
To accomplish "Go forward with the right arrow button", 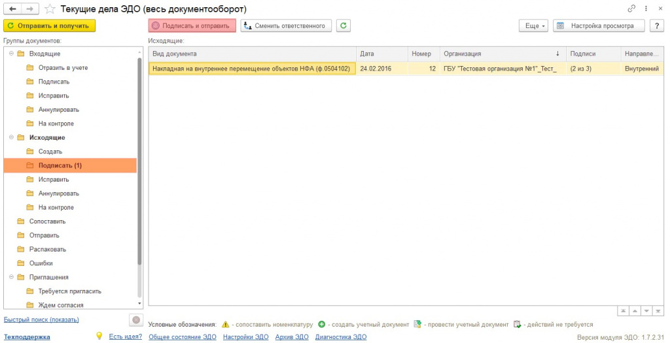I will [x=30, y=8].
